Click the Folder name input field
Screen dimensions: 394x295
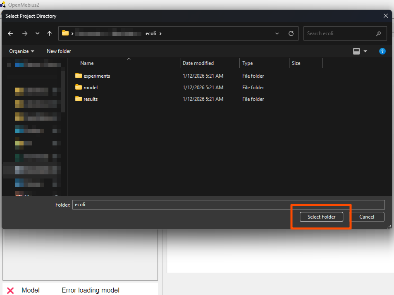click(228, 205)
